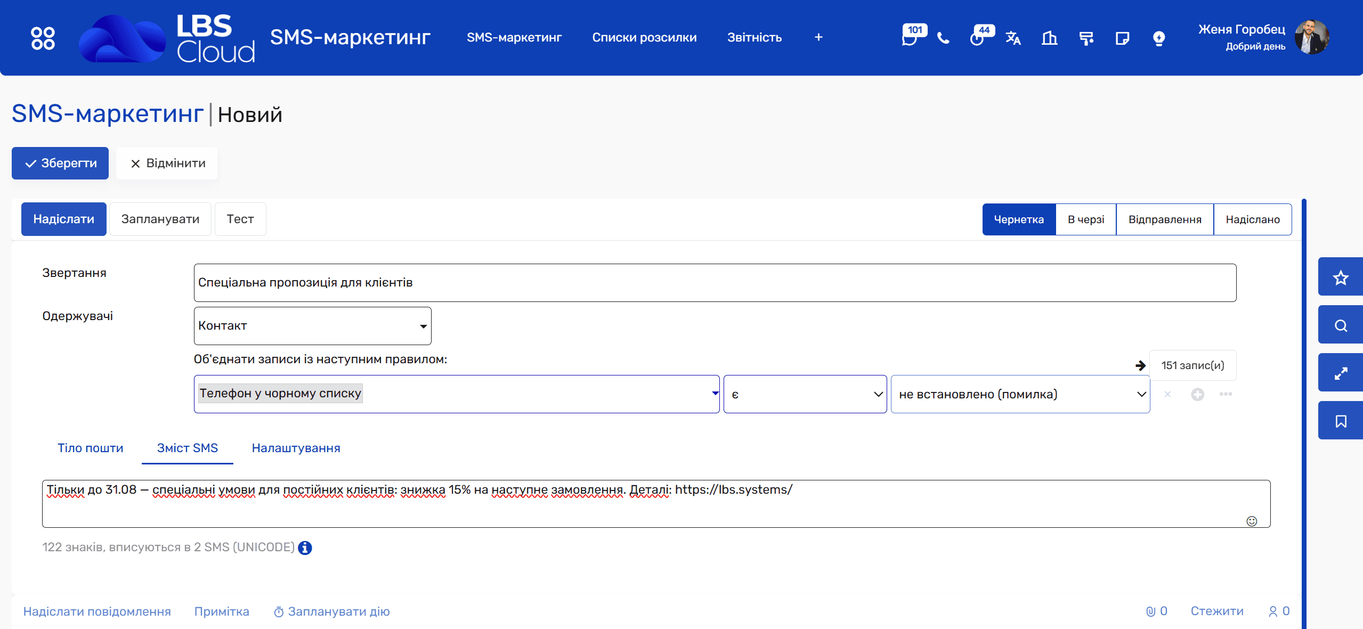Image resolution: width=1363 pixels, height=629 pixels.
Task: Switch to the Налаштування tab
Action: pos(296,448)
